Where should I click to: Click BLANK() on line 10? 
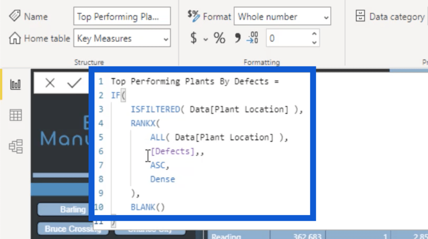point(148,207)
